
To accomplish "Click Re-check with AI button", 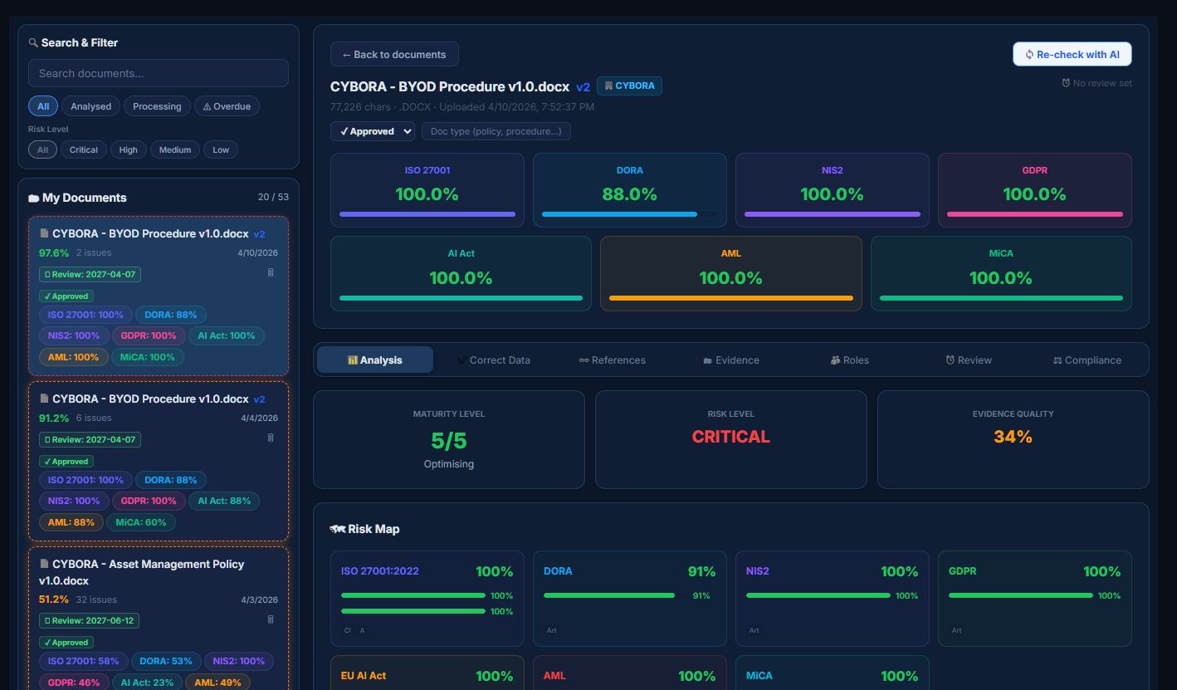I will coord(1072,54).
